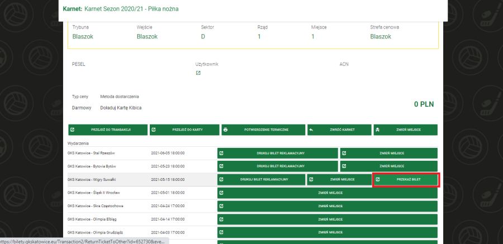The image size is (503, 244).
Task: Change seat for the Skra Częstochowa match
Action: point(327,206)
